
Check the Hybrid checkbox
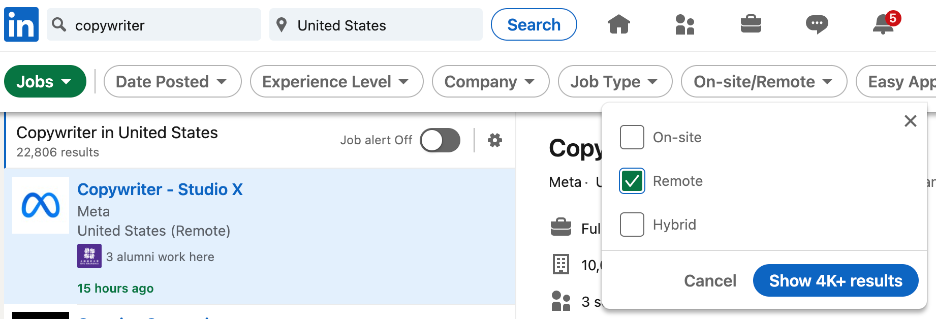coord(632,225)
